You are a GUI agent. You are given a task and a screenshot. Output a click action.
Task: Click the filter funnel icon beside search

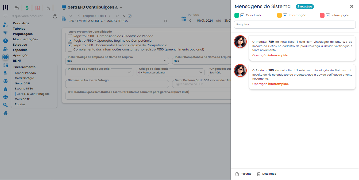pyautogui.click(x=5, y=16)
